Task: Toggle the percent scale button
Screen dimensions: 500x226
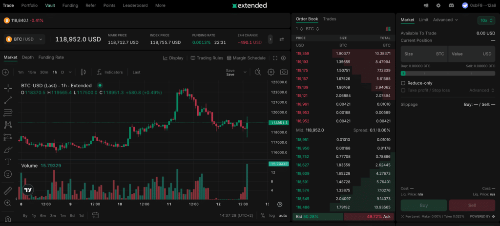Action: click(x=262, y=215)
